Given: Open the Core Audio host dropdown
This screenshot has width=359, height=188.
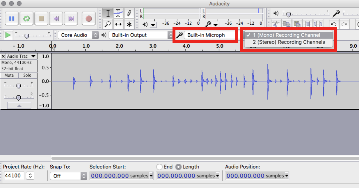Looking at the screenshot, I should pyautogui.click(x=78, y=35).
